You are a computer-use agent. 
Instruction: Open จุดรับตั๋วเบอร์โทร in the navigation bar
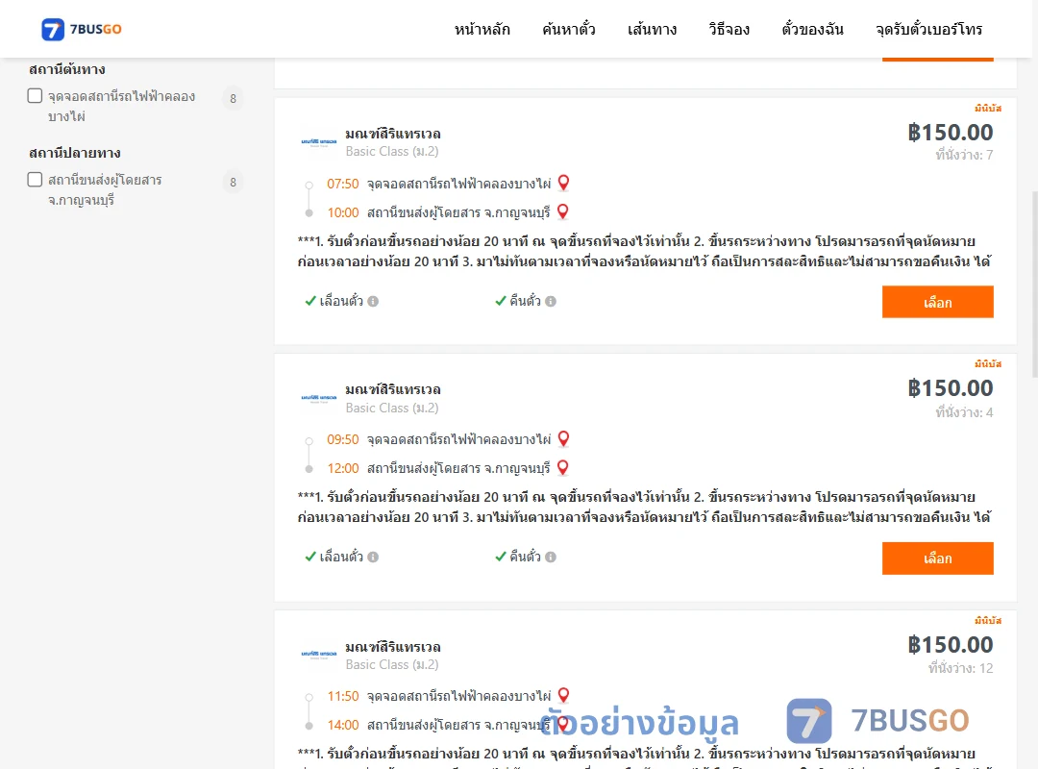coord(928,29)
